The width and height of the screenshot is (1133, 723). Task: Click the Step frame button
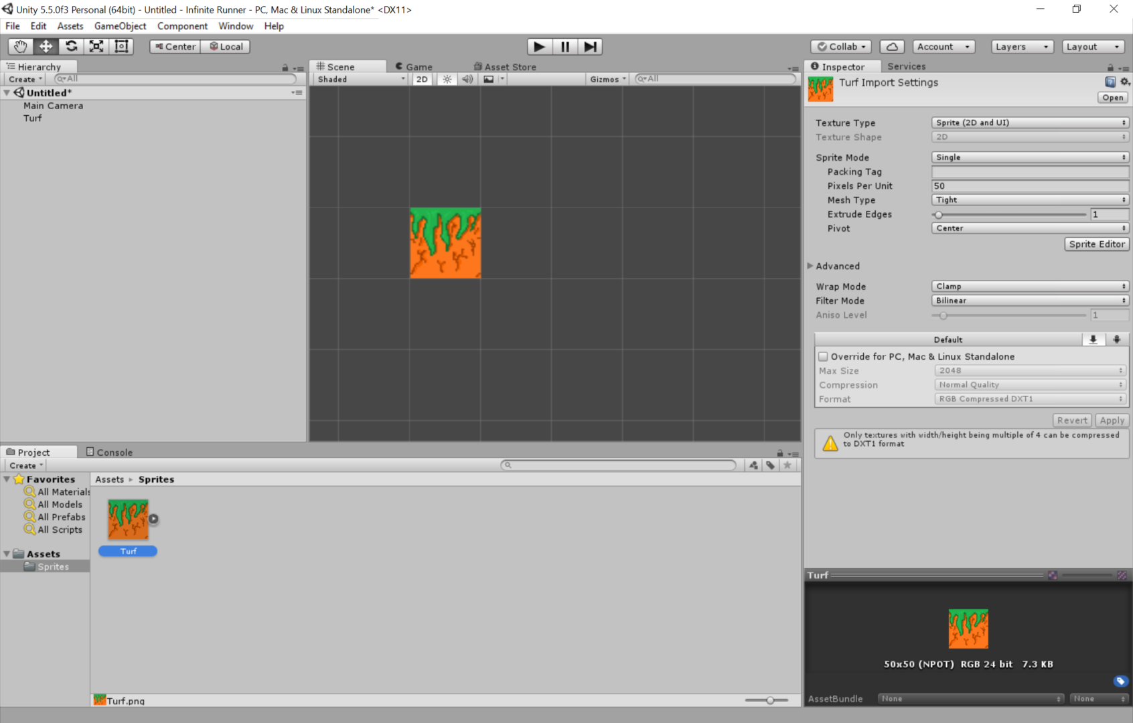coord(590,46)
